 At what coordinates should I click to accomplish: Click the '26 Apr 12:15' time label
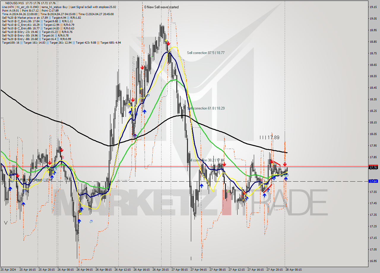(122, 270)
